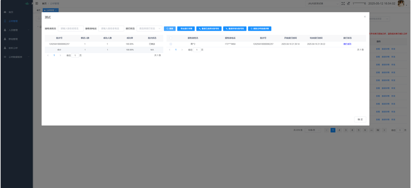
Task: Toggle the select-all checkbox in recipient table header
Action: (x=171, y=38)
